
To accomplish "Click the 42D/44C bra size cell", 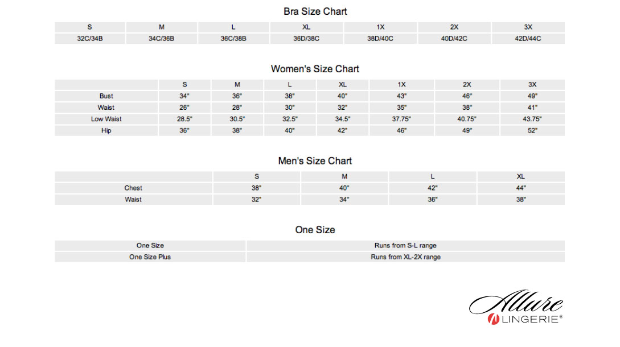I will pyautogui.click(x=528, y=39).
